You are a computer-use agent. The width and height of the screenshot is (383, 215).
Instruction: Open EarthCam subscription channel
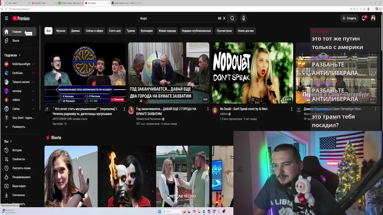coord(19,73)
